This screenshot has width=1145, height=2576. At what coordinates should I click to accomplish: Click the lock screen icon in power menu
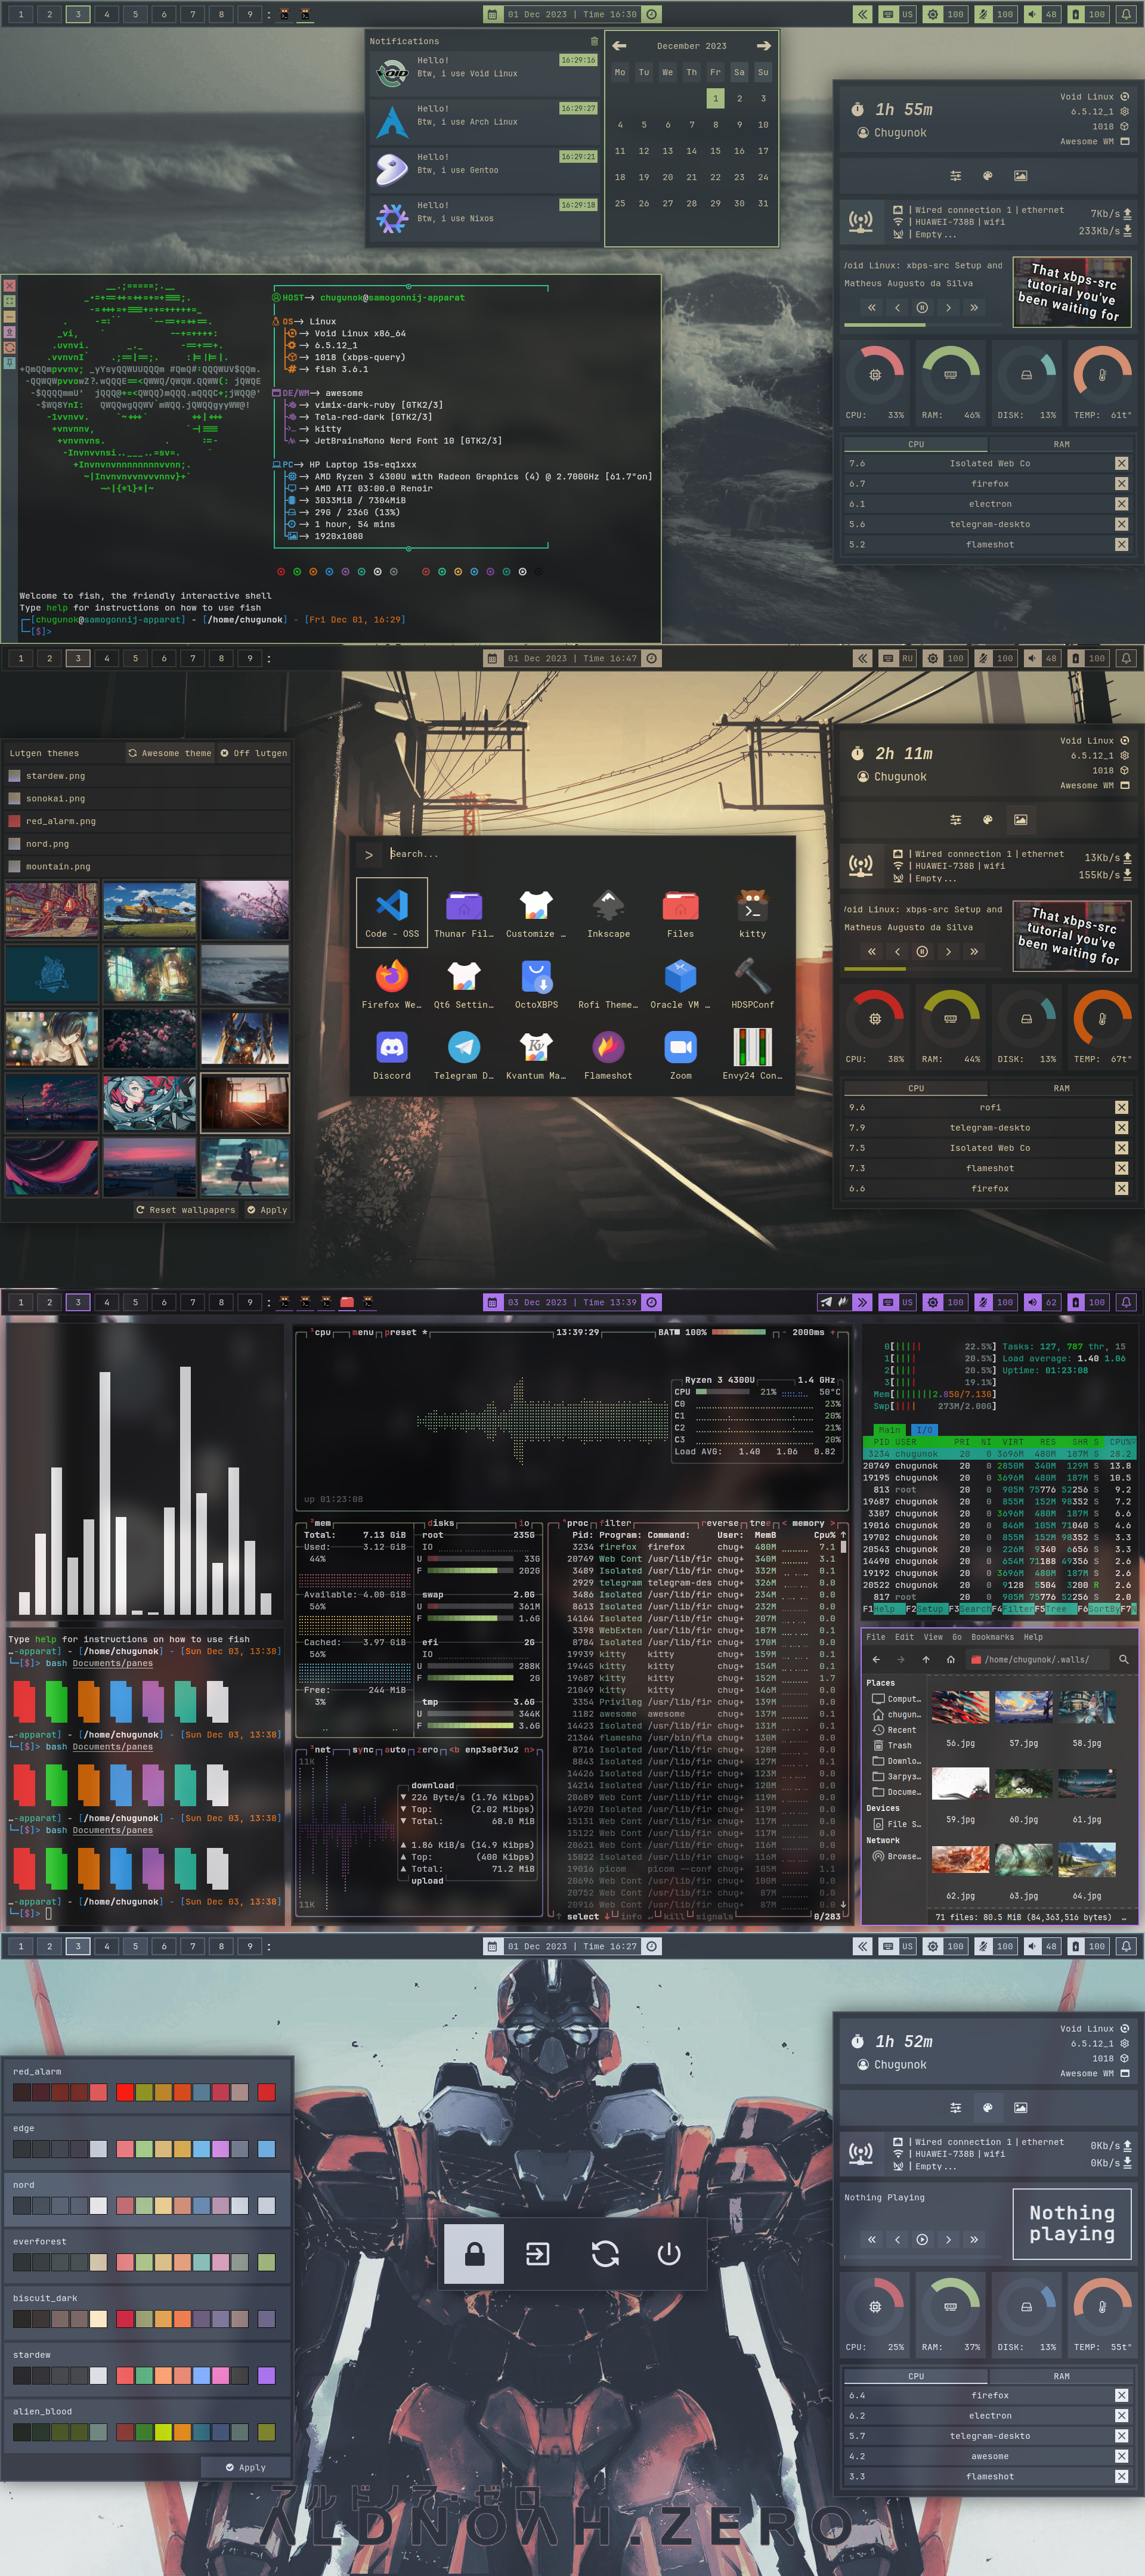tap(475, 2253)
